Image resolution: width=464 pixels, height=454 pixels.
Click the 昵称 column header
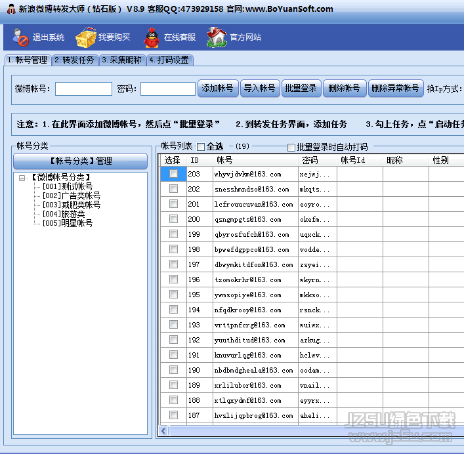(406, 160)
